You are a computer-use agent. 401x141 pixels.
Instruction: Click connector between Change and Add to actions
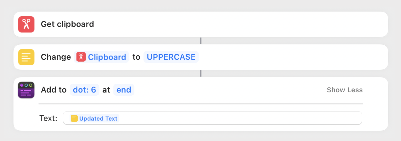(201, 73)
